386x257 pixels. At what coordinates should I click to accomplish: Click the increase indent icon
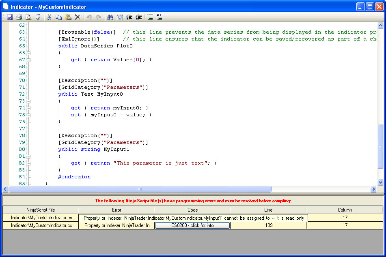point(139,17)
